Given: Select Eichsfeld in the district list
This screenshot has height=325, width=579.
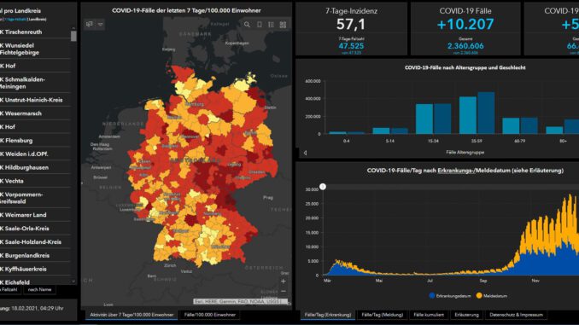Looking at the screenshot, I should (35, 281).
